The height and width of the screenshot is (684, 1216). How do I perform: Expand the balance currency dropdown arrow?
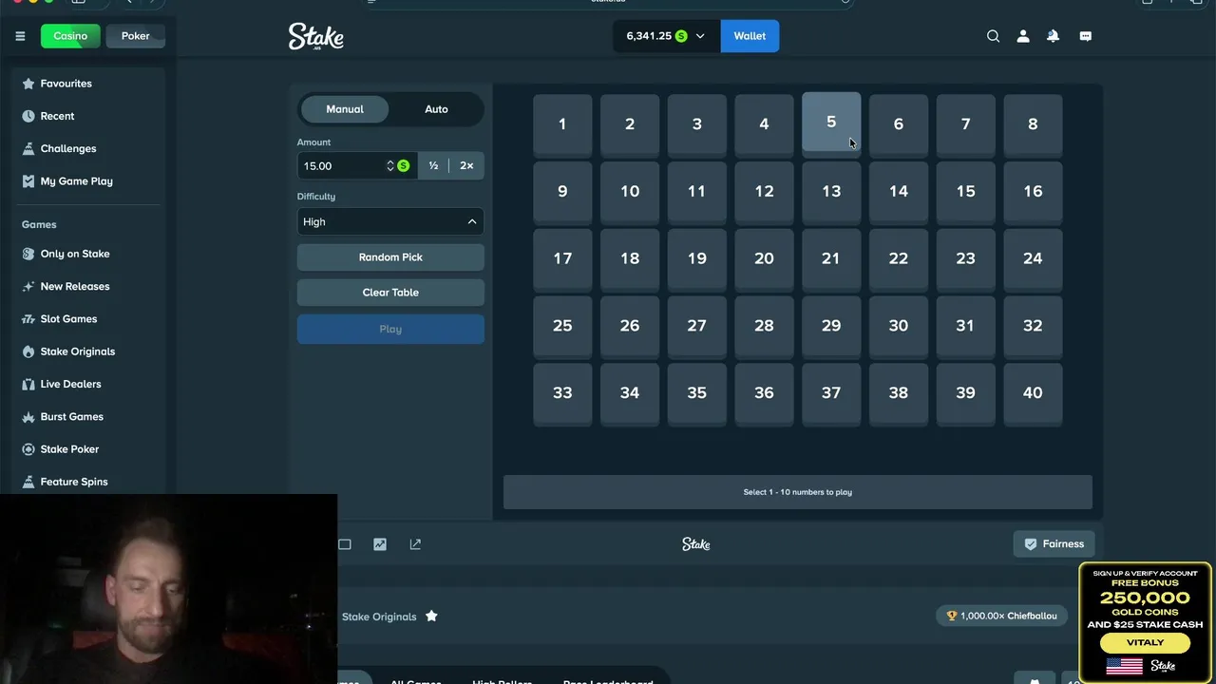coord(700,36)
